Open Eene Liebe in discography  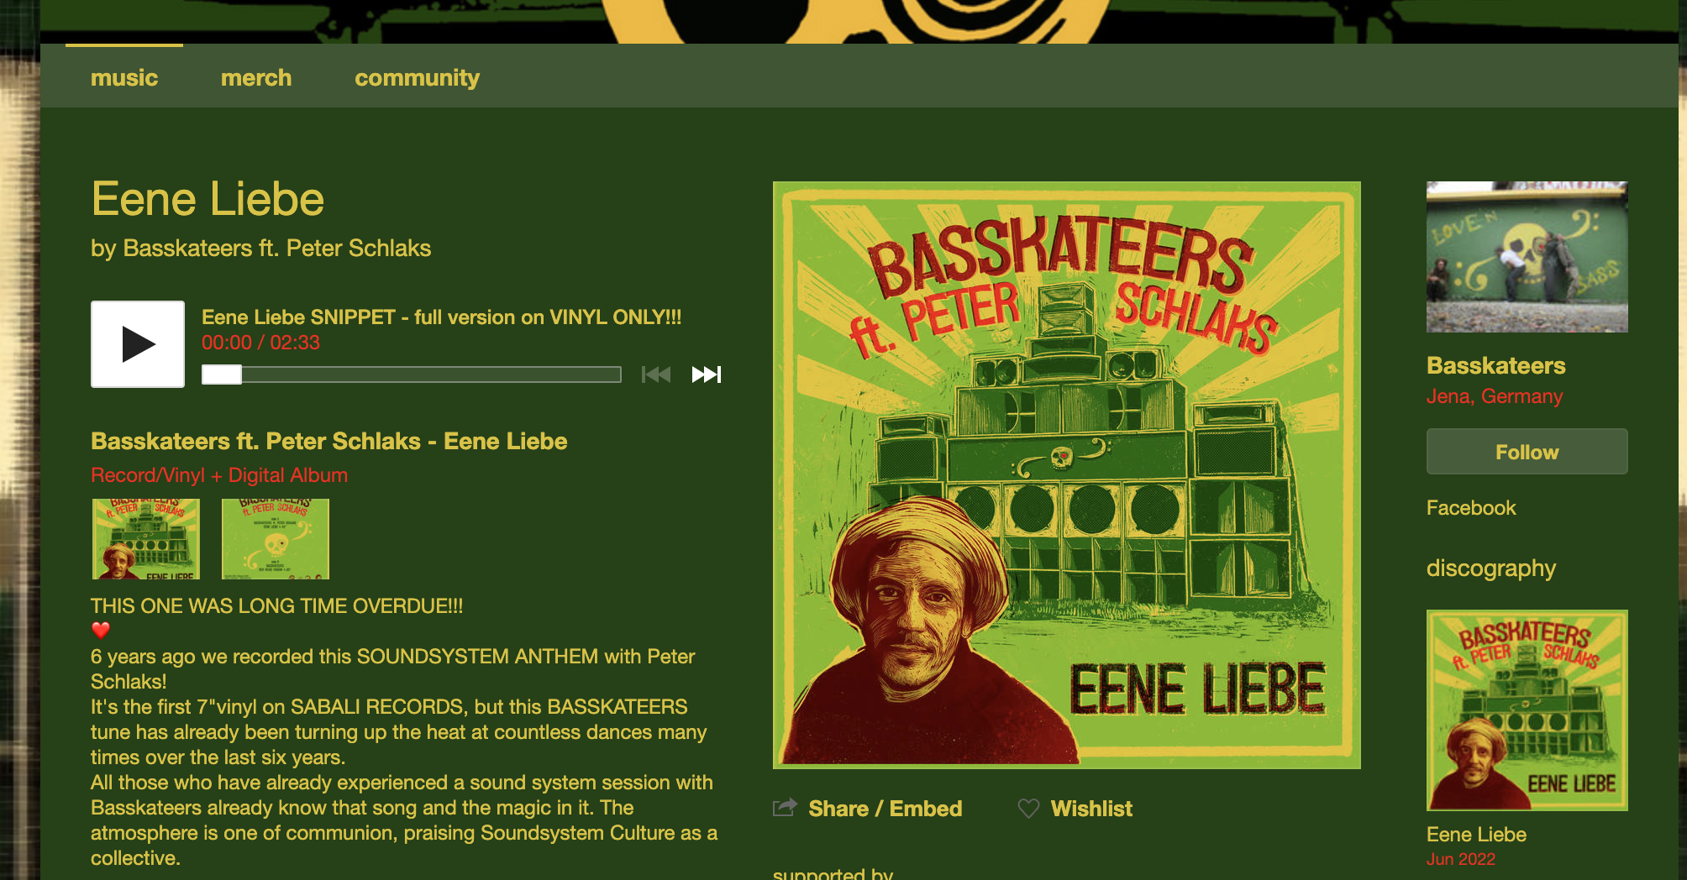point(1527,710)
